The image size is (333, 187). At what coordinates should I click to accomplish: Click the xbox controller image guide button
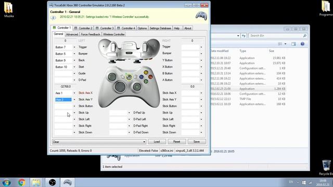(x=129, y=77)
